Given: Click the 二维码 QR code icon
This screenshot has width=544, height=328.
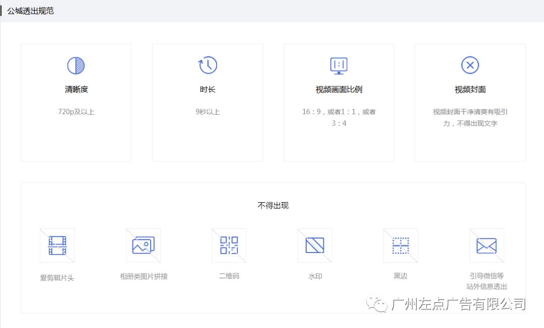Looking at the screenshot, I should pos(229,245).
